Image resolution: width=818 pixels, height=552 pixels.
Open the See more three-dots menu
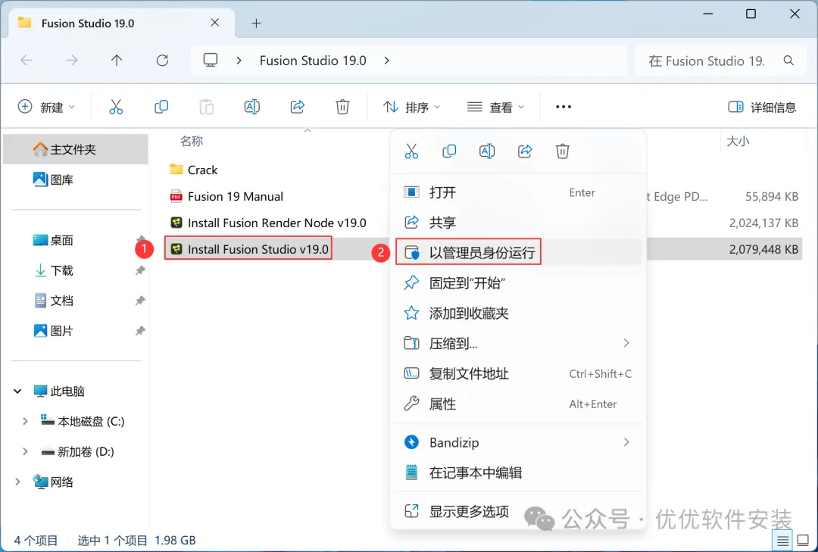point(564,107)
